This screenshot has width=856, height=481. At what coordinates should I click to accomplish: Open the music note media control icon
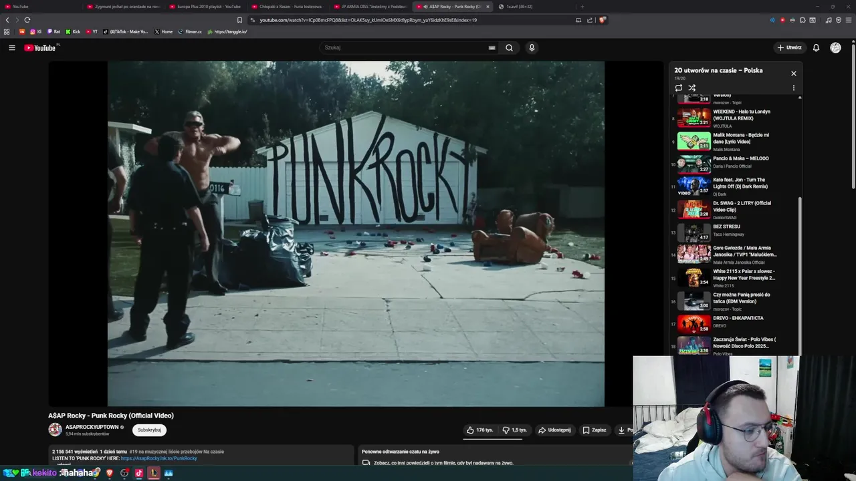click(829, 20)
